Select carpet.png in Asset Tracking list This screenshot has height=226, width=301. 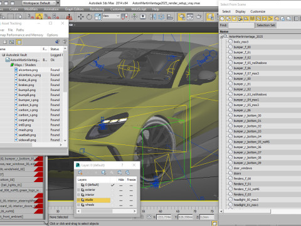tap(26, 120)
